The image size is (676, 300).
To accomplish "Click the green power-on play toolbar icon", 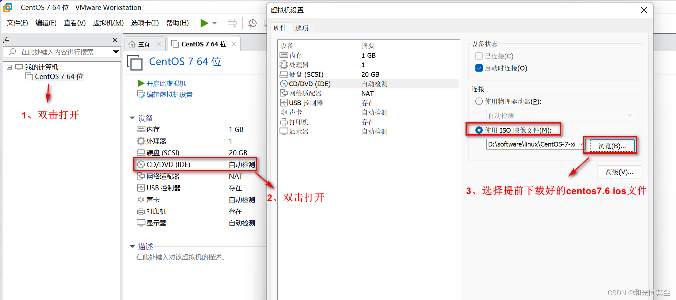I will tap(204, 23).
